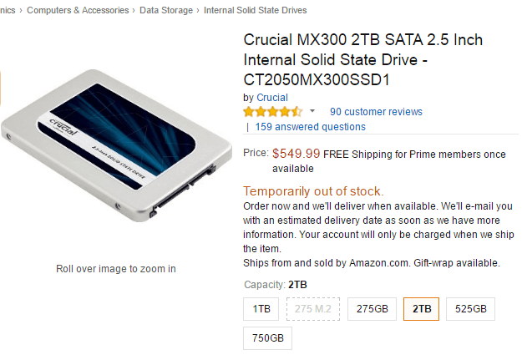
Task: Click the $549.99 price
Action: 296,154
